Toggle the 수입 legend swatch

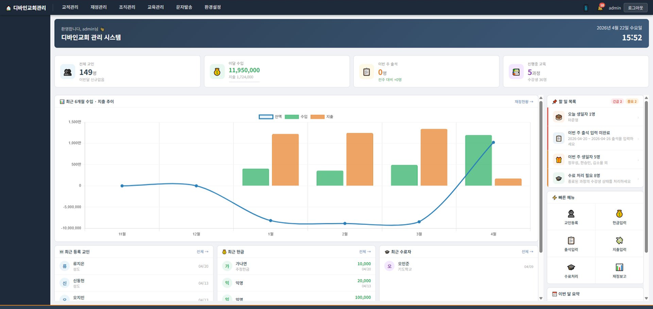click(291, 117)
